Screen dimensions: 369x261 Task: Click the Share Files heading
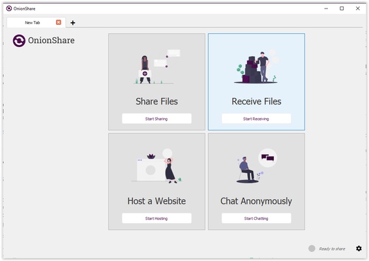[156, 101]
